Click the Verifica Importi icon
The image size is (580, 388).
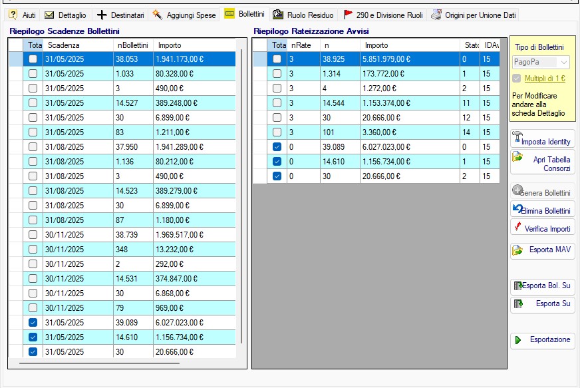click(x=517, y=227)
